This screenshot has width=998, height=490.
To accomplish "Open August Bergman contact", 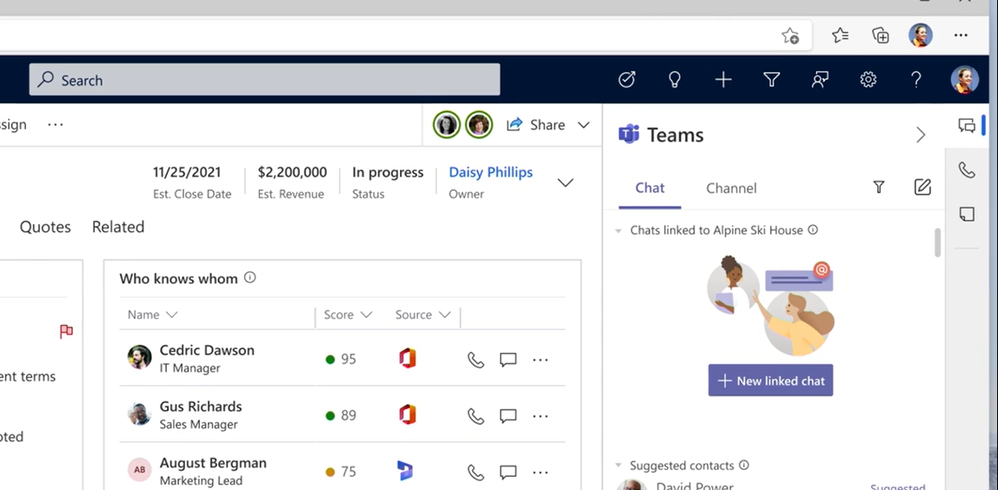I will point(213,463).
